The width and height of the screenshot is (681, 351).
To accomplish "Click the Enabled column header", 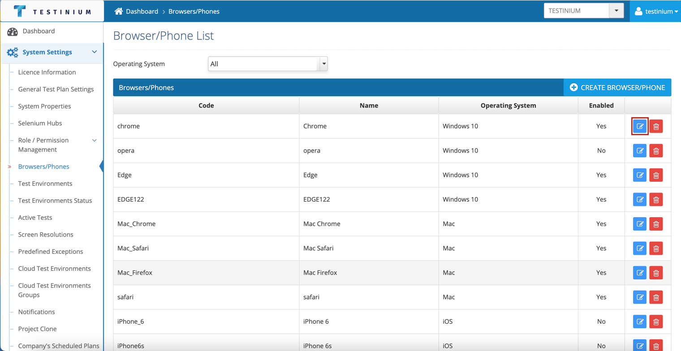I will click(601, 106).
